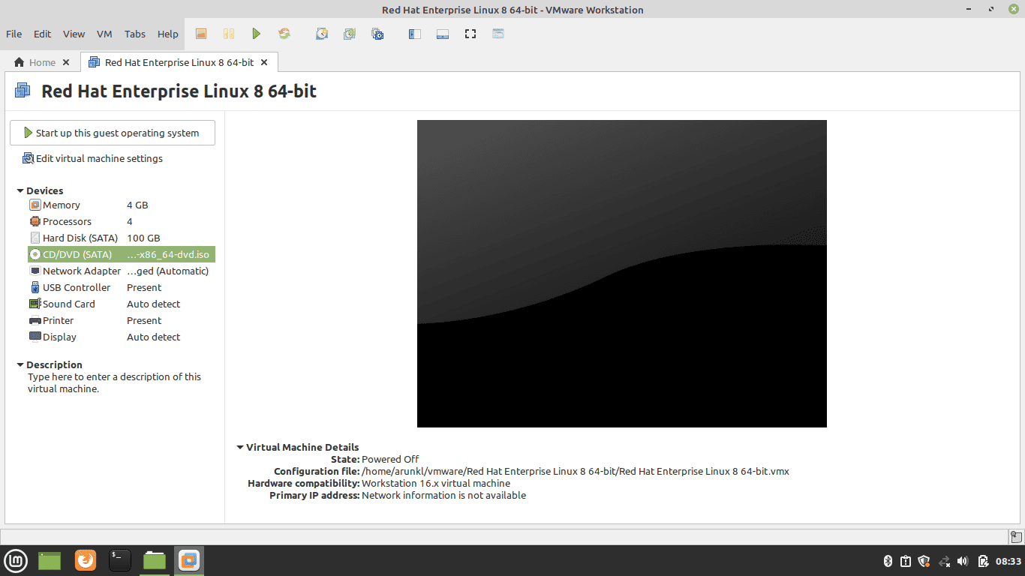Open Files folder next to Terminal
This screenshot has height=576, width=1025.
(x=155, y=560)
